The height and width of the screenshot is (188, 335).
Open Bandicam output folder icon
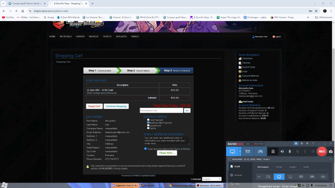click(302, 144)
